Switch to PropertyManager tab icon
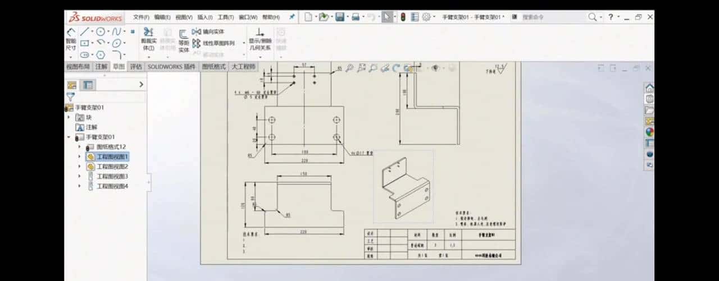 [88, 85]
